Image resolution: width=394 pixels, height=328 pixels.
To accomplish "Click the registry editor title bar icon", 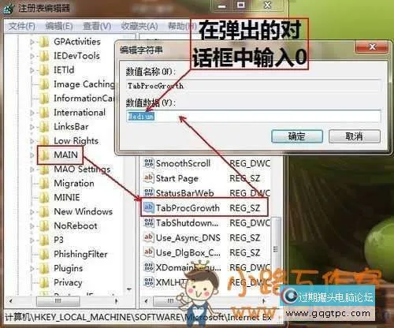I will (8, 8).
